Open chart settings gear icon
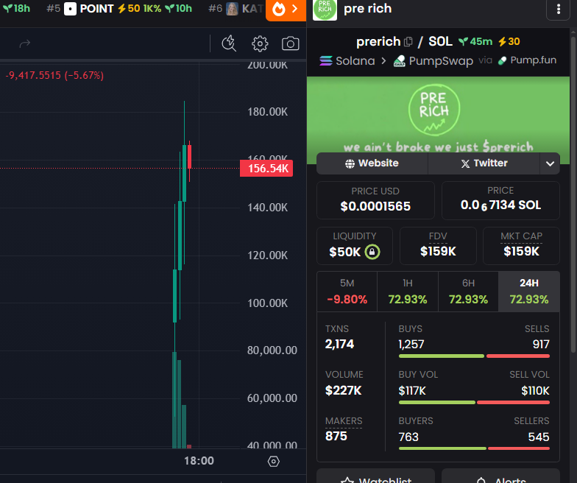 [260, 44]
